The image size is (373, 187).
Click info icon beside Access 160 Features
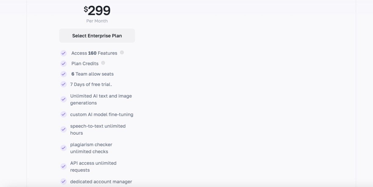pyautogui.click(x=122, y=52)
